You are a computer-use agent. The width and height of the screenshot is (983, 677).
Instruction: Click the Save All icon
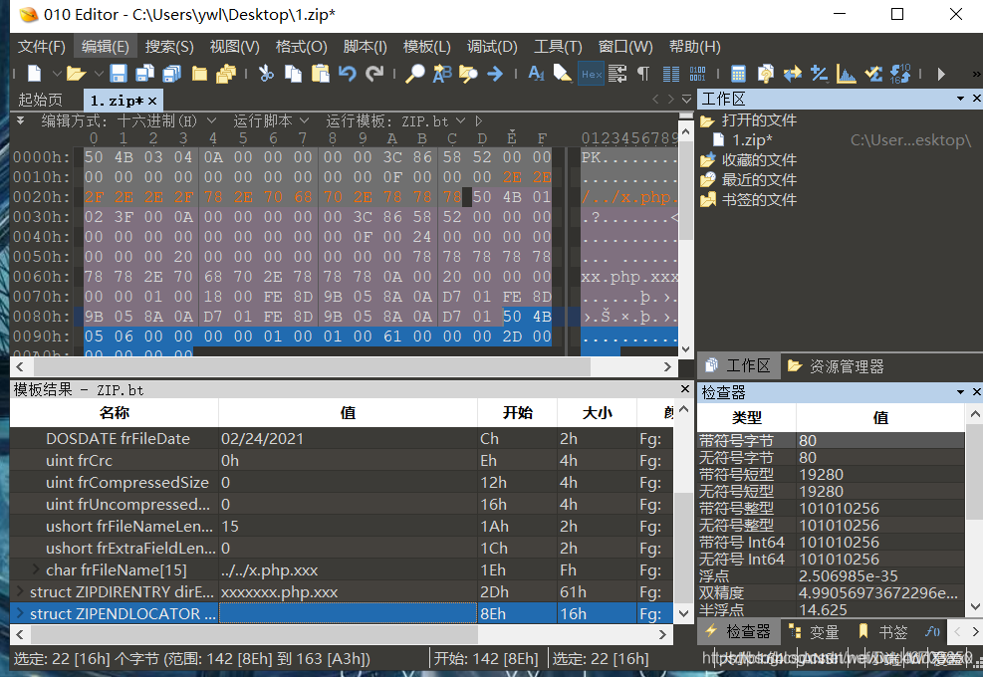[x=171, y=74]
